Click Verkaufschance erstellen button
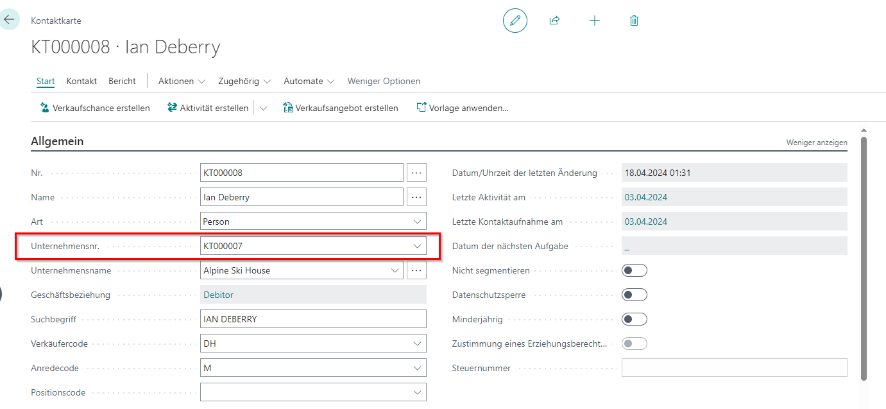The image size is (886, 409). coord(95,108)
